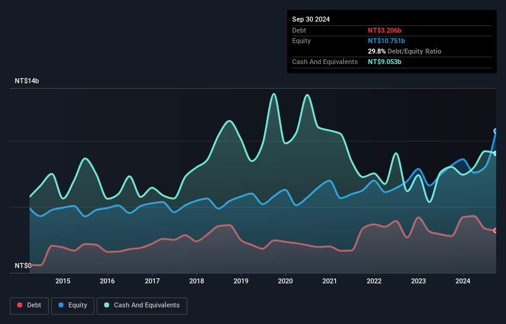The height and width of the screenshot is (324, 506).
Task: Click the NT$10.751b equity value in tooltip
Action: click(386, 41)
